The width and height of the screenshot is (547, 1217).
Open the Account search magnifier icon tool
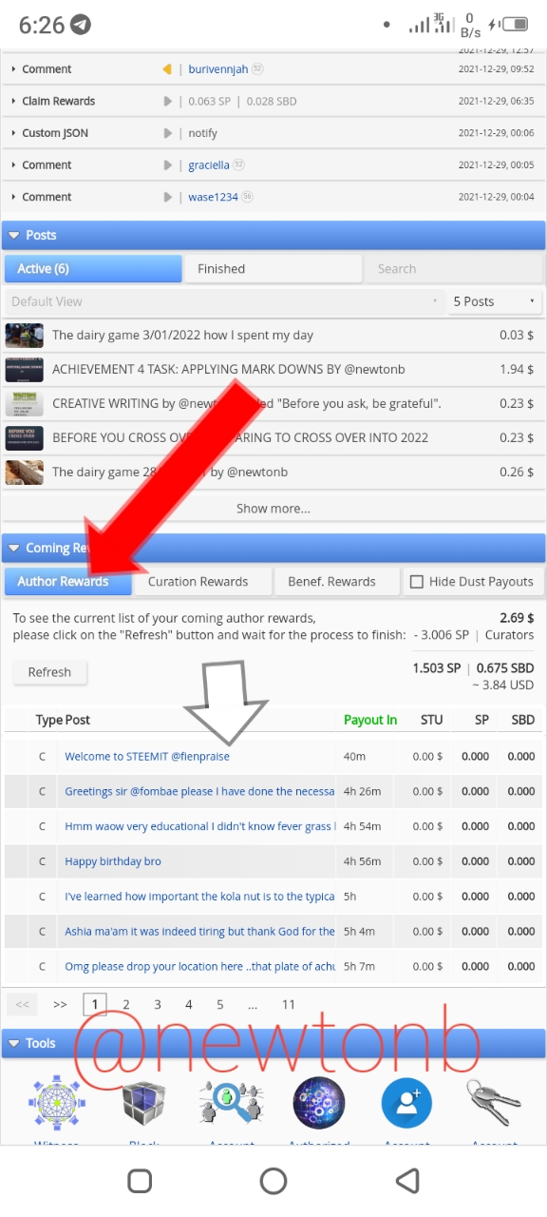tap(232, 1103)
